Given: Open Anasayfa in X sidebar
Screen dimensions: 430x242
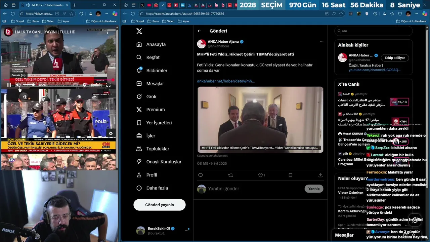Looking at the screenshot, I should tap(151, 44).
